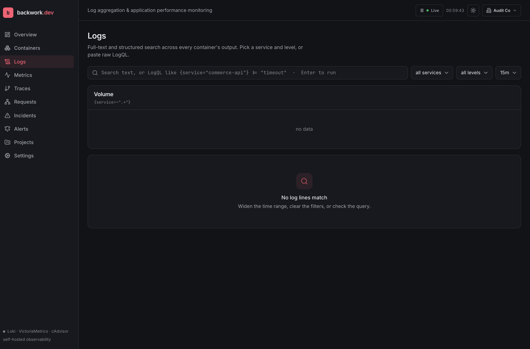Click the {service=~".+"} query text
This screenshot has height=349, width=530.
click(112, 102)
